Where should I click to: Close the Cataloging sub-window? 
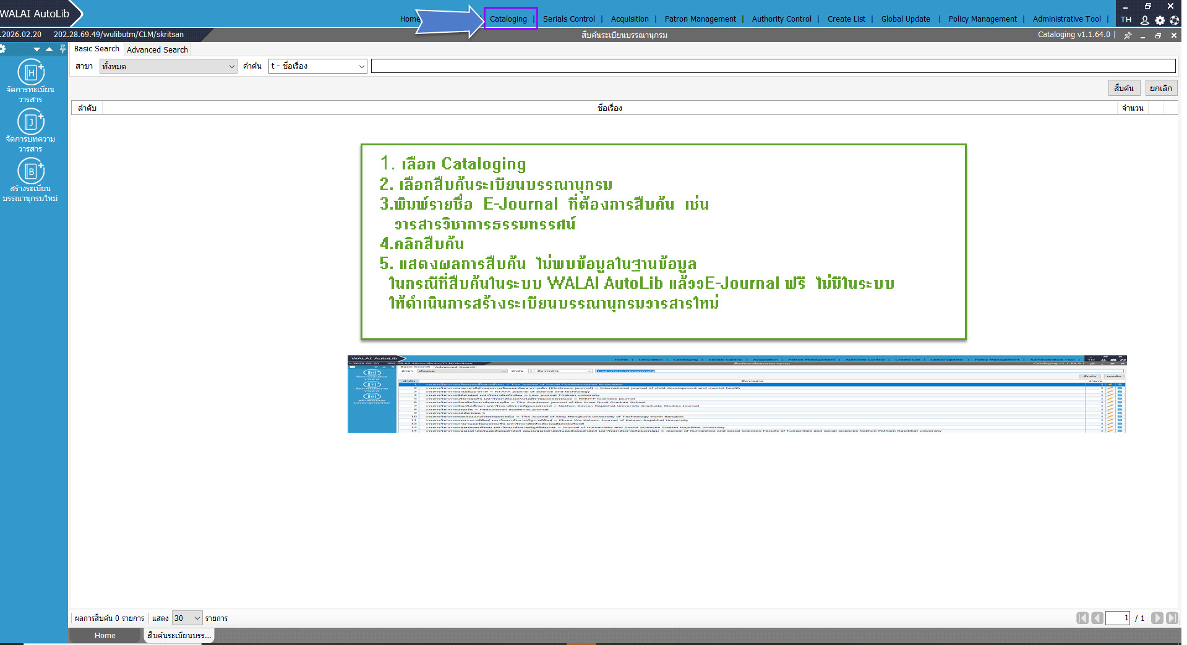[1173, 35]
